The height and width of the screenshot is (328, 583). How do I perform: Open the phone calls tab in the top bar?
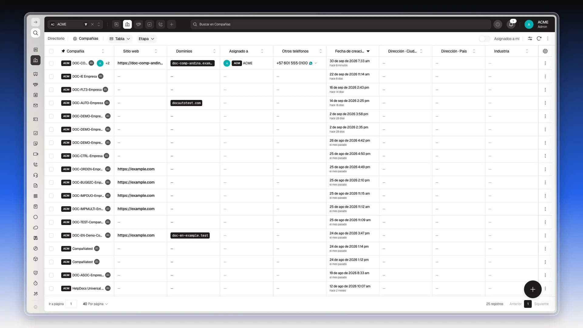(161, 24)
